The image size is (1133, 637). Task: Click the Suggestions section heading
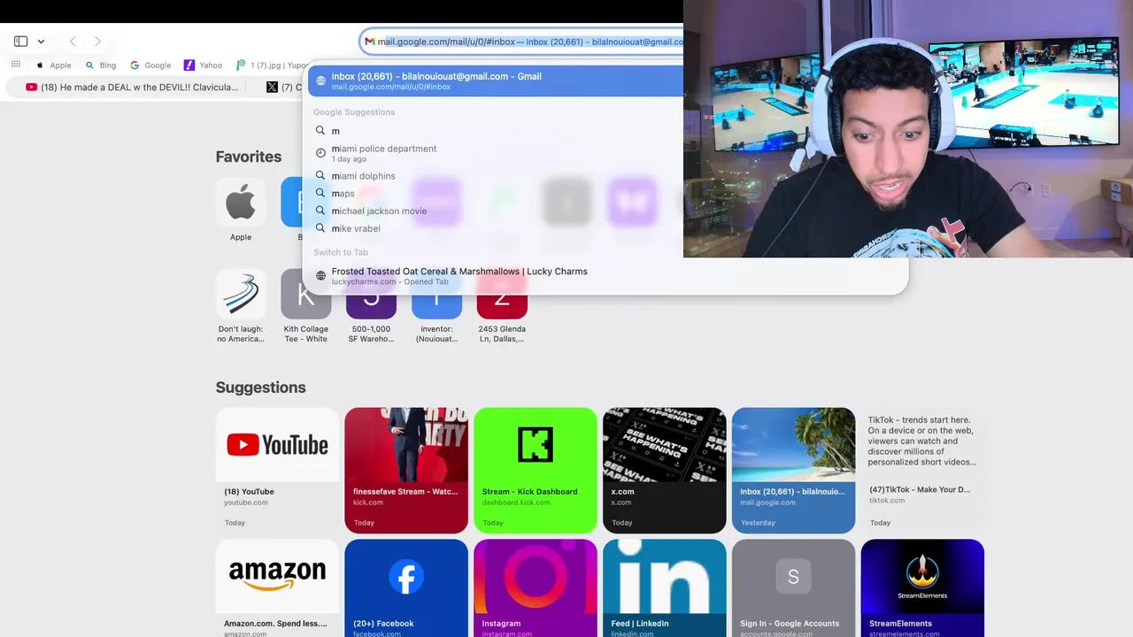[261, 388]
